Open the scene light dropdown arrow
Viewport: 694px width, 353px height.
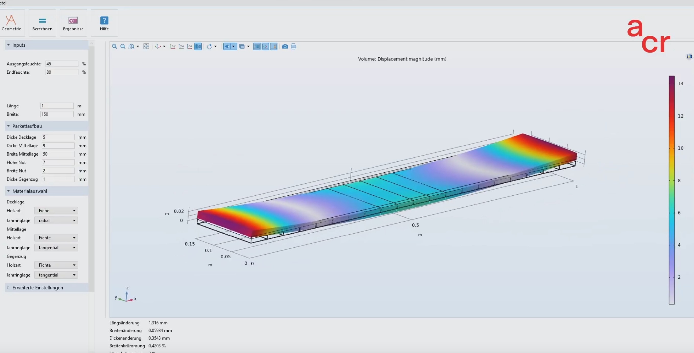[234, 46]
